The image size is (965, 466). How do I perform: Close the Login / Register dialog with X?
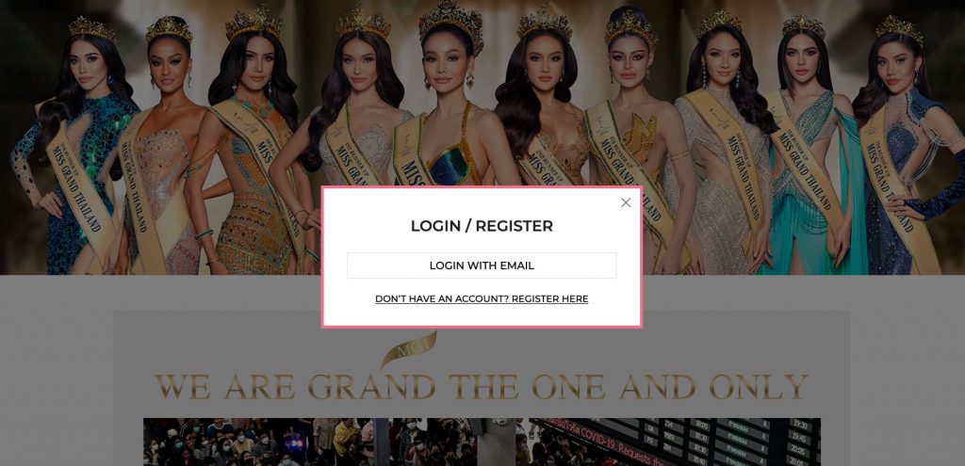point(626,203)
